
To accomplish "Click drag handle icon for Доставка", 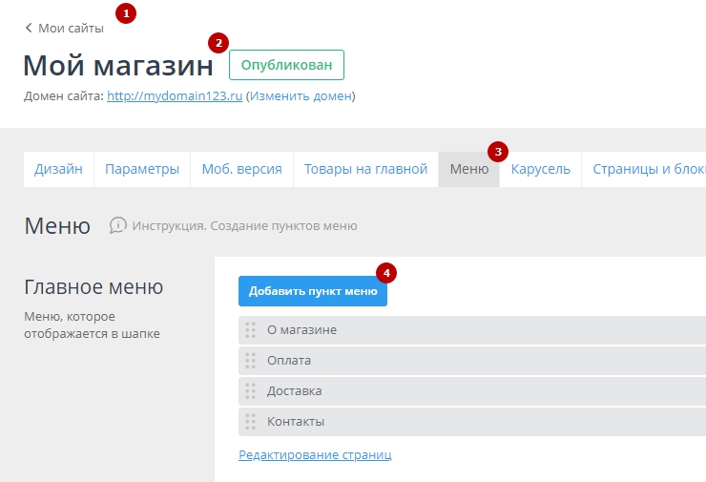I will tap(251, 391).
